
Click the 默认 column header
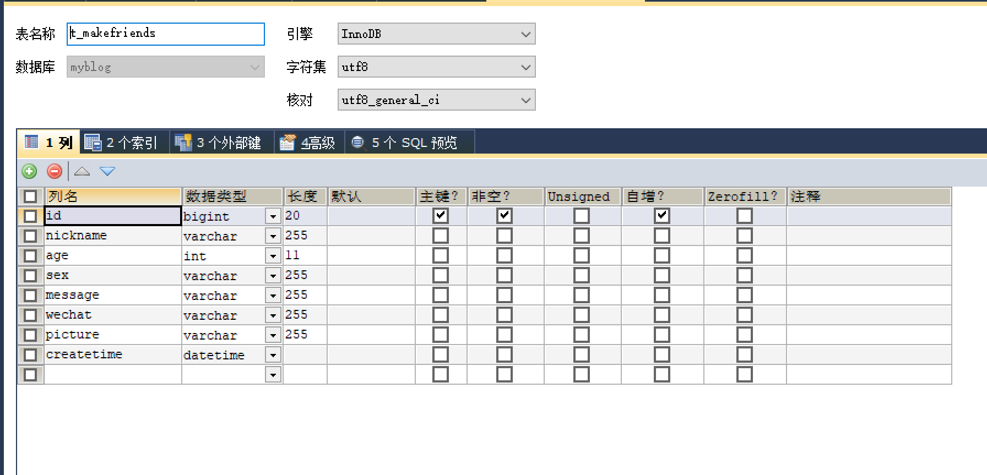point(371,196)
